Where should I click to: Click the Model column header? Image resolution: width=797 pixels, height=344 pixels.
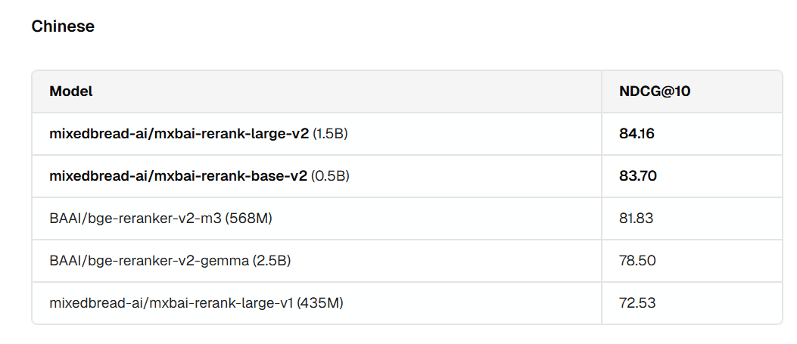coord(71,91)
